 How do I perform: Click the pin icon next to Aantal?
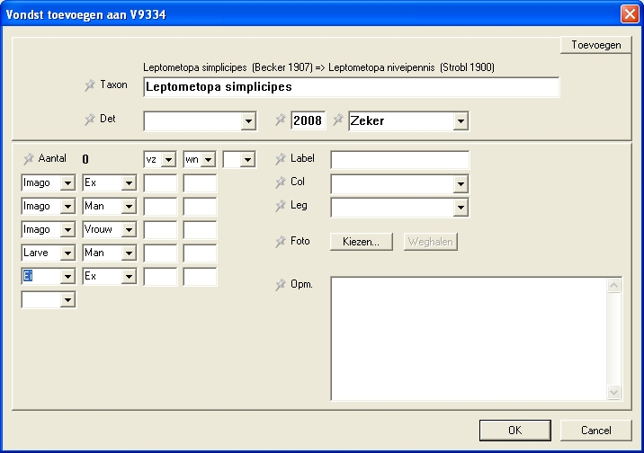(28, 158)
